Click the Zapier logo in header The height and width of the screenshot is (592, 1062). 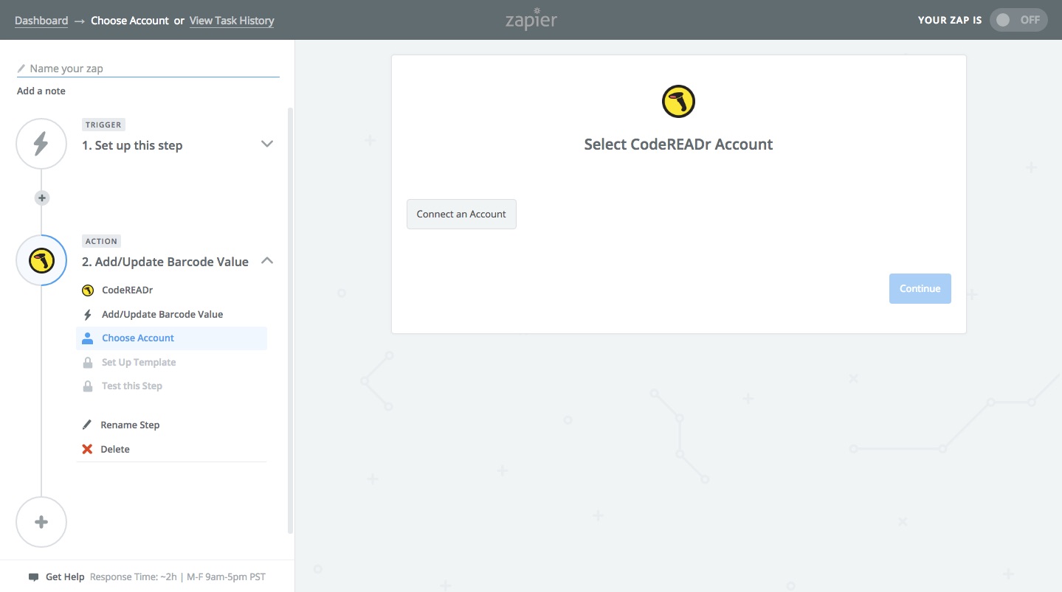pyautogui.click(x=531, y=18)
